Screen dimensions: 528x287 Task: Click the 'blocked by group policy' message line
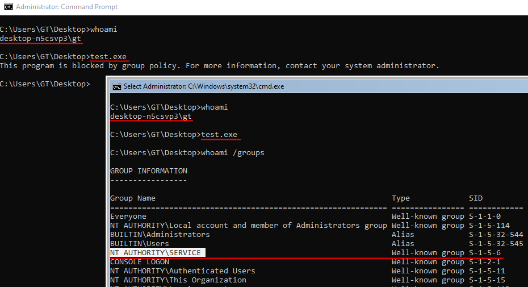coord(220,66)
